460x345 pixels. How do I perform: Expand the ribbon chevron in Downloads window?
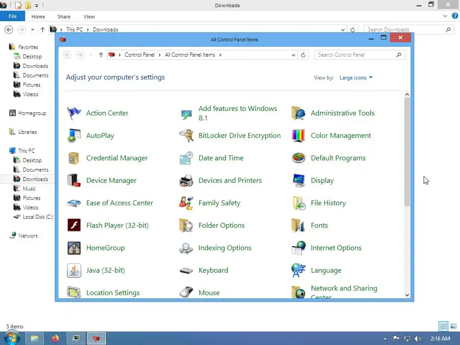point(445,17)
